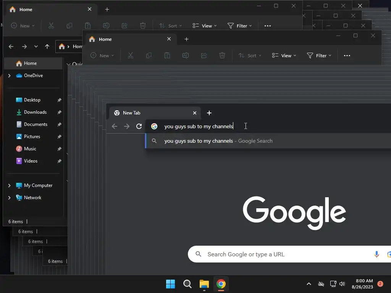
Task: Close the Chrome New Tab tab
Action: click(x=195, y=113)
